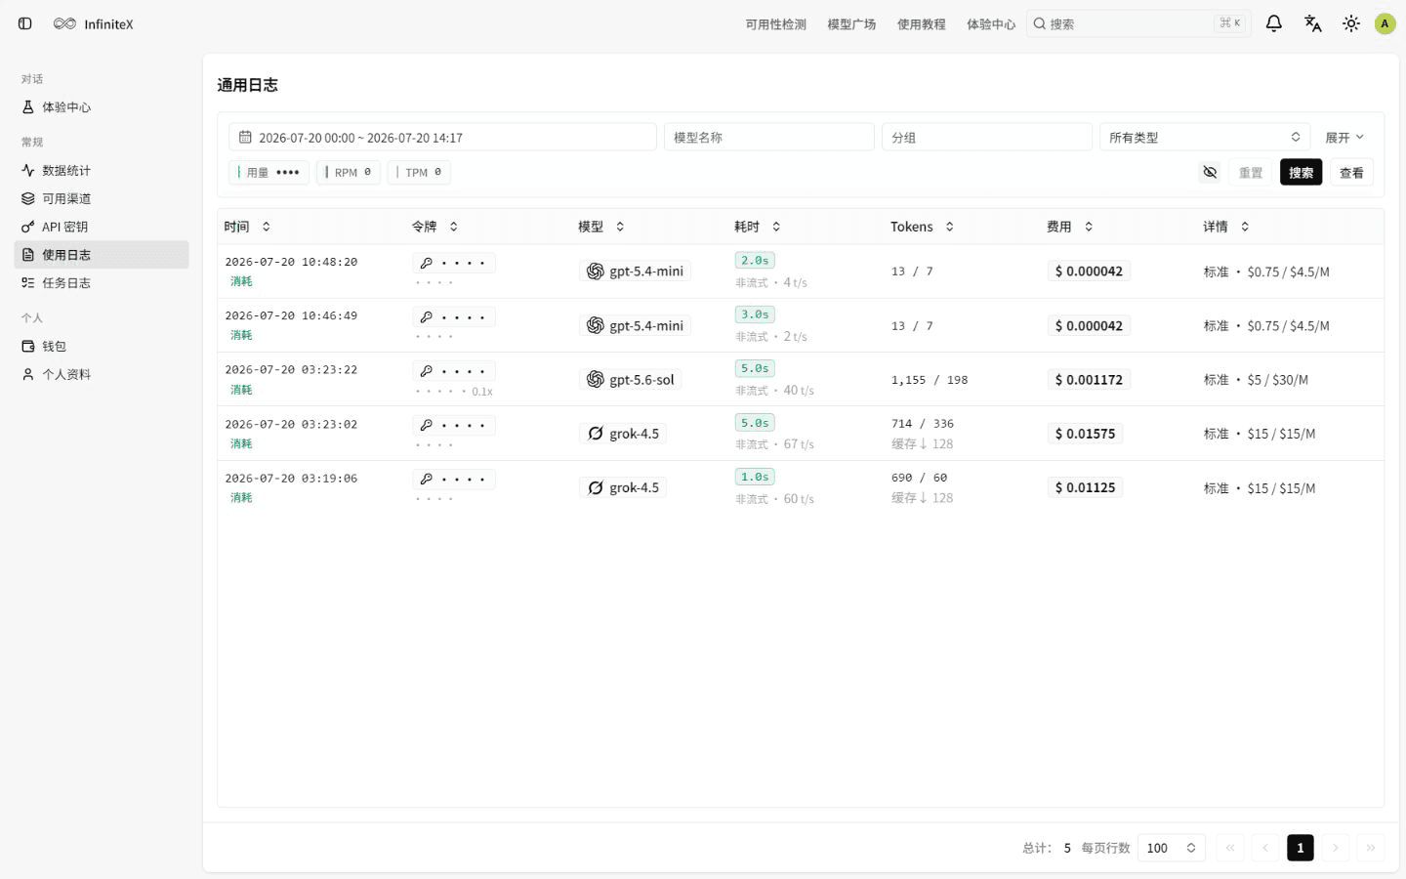The image size is (1406, 879).
Task: Open API 密钥 in the sidebar
Action: coord(102,227)
